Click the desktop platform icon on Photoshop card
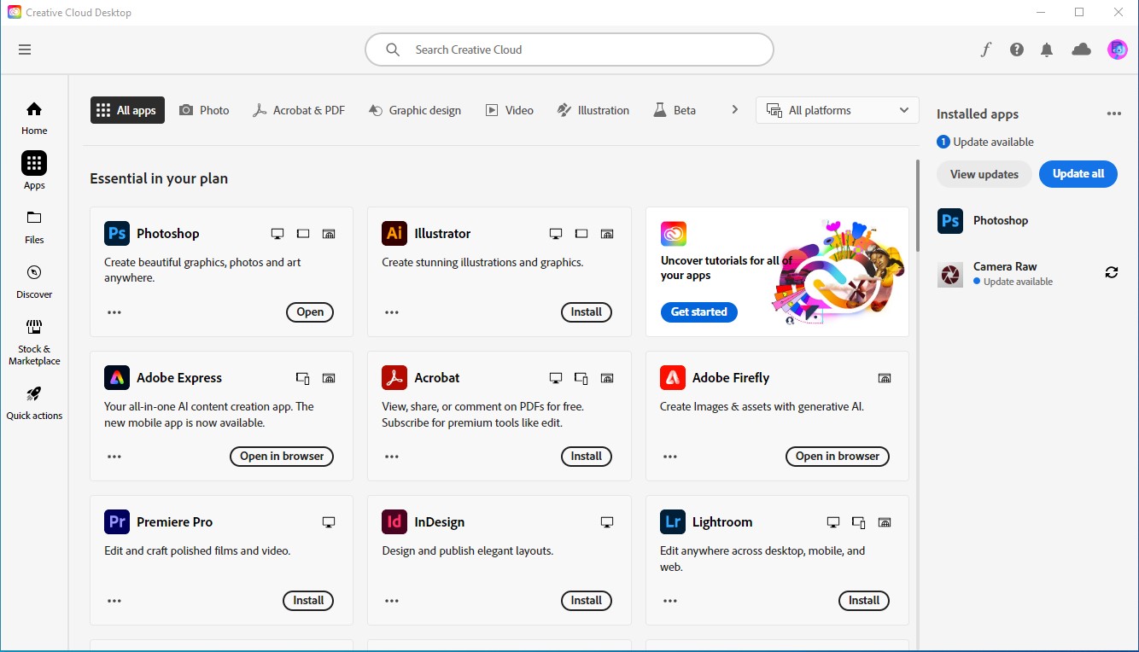 click(x=277, y=234)
